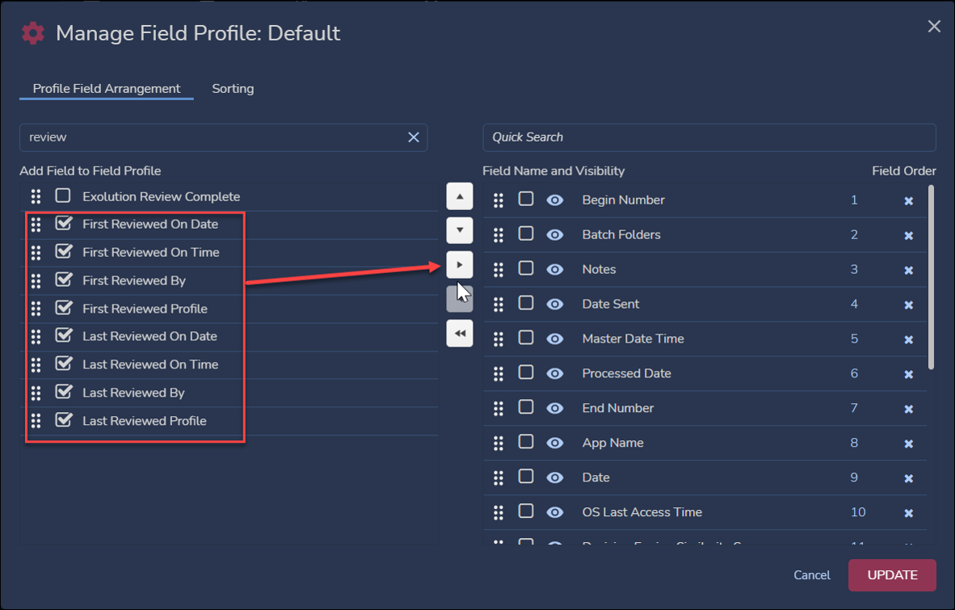Click right arrow to add selected fields

(x=460, y=265)
